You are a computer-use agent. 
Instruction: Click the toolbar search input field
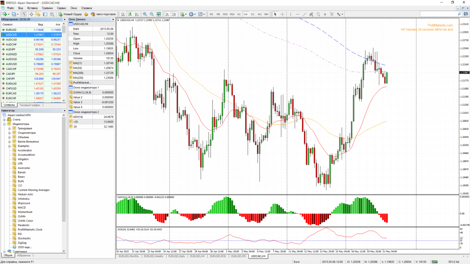[x=438, y=14]
